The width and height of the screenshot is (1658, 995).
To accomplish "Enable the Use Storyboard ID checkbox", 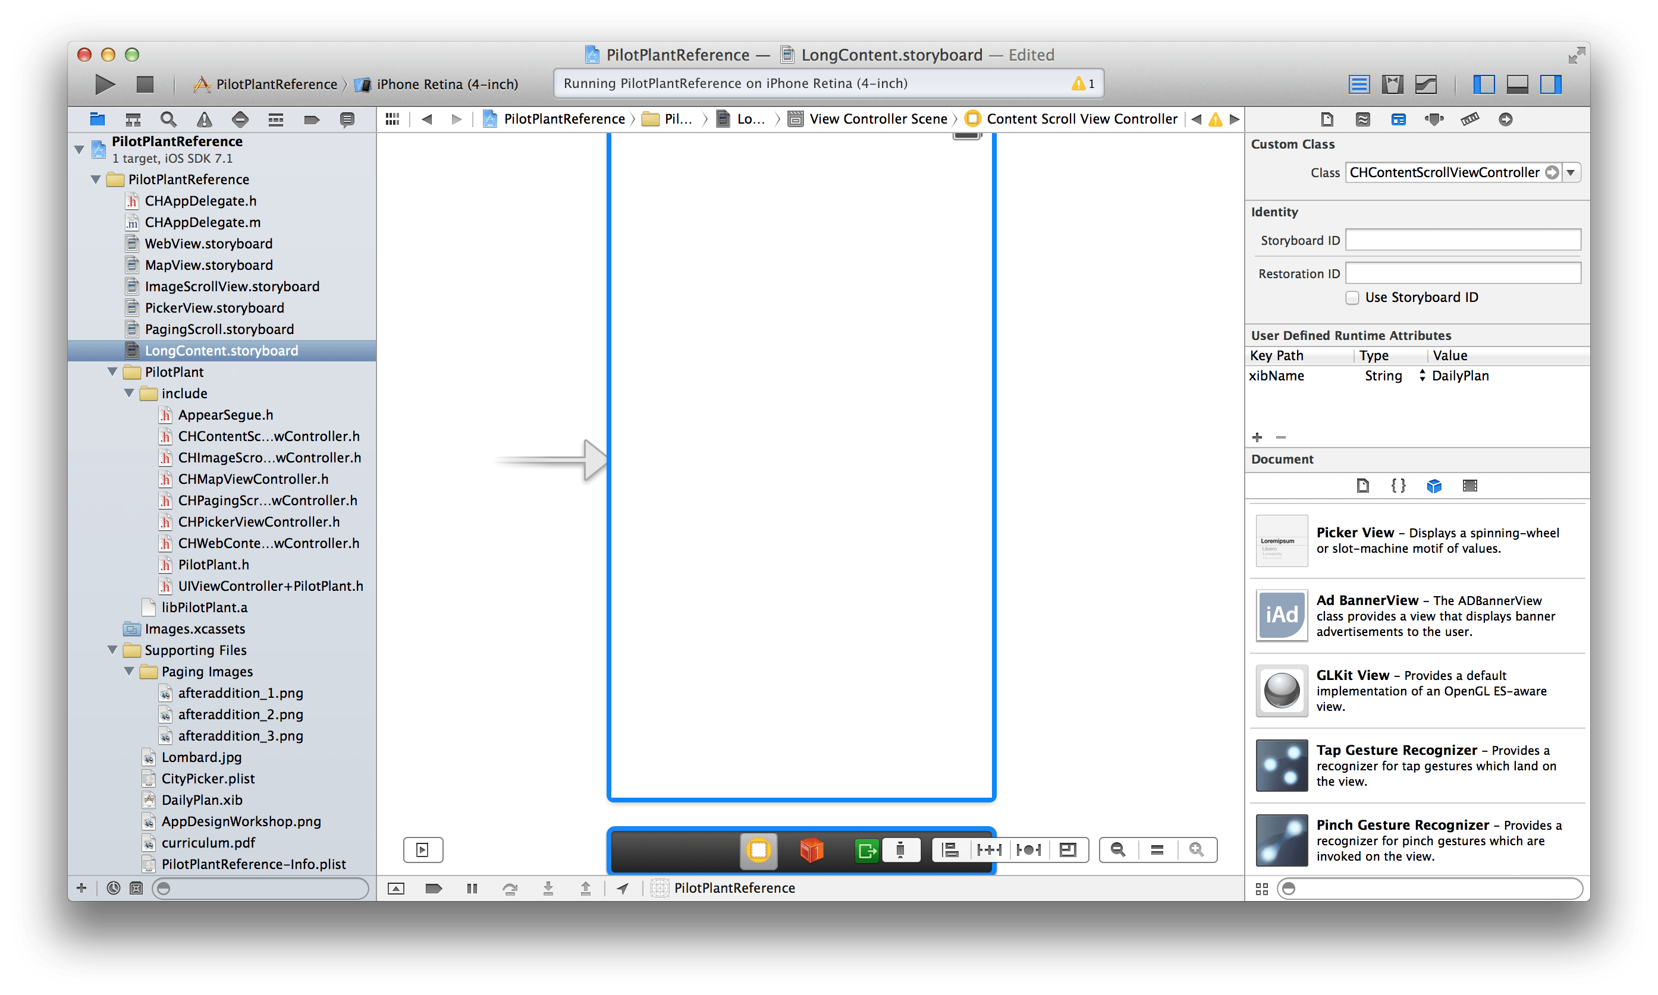I will point(1352,298).
